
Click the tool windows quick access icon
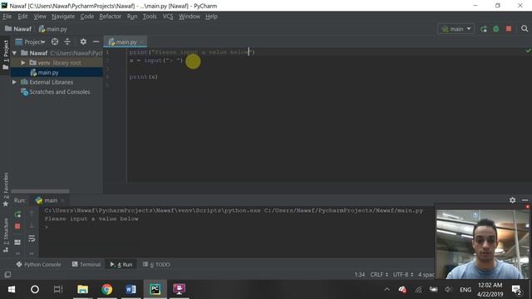[x=7, y=275]
